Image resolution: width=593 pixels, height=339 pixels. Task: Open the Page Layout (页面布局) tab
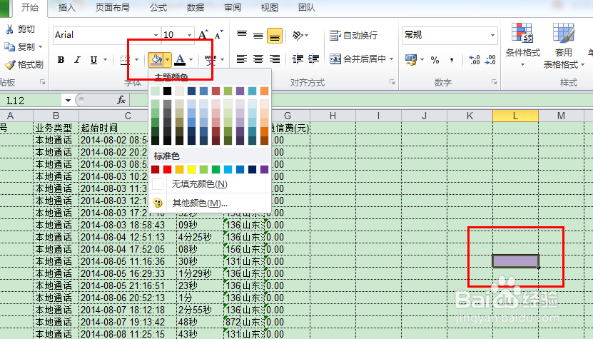[112, 8]
